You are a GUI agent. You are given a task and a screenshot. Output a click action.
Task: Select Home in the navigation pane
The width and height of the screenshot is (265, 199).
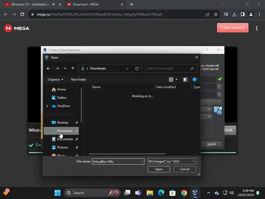coord(61,89)
